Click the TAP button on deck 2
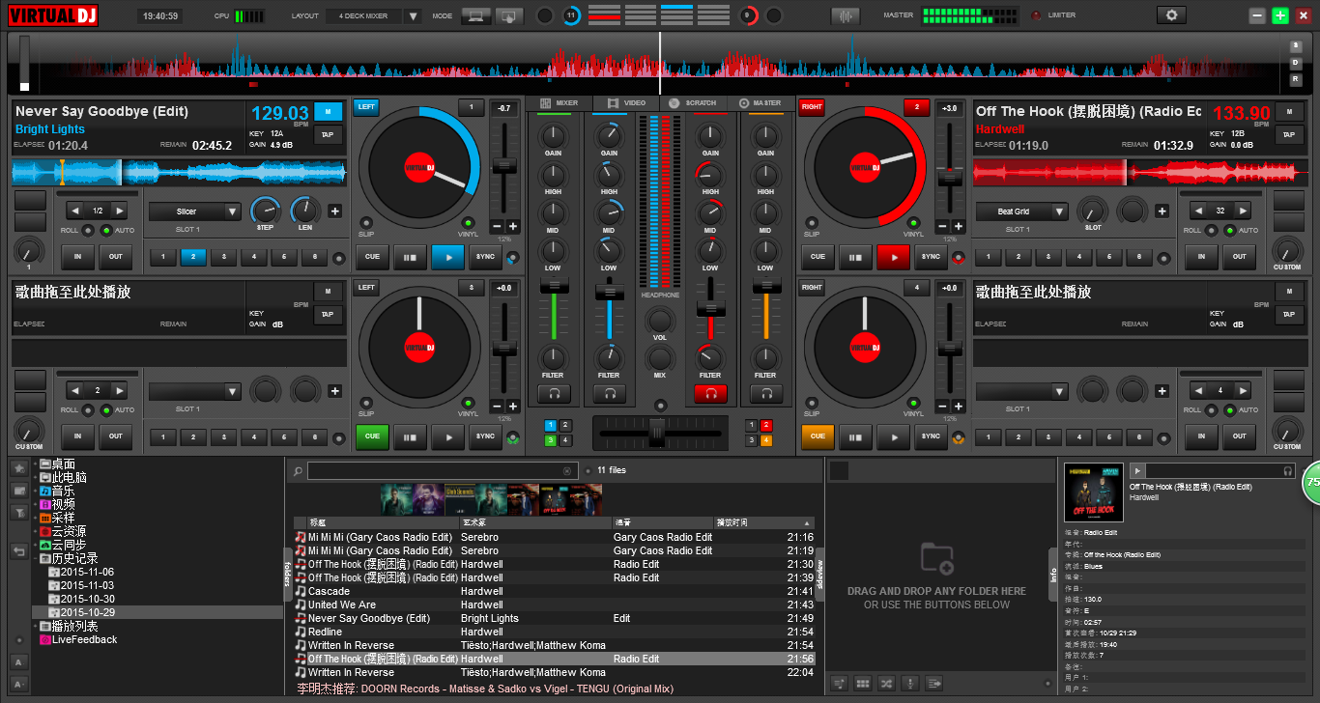This screenshot has height=703, width=1320. click(x=1290, y=135)
